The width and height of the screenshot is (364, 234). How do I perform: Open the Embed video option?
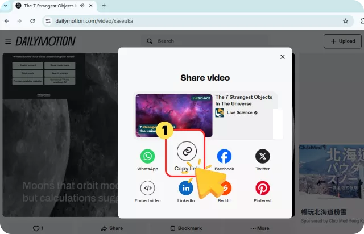coord(147,188)
